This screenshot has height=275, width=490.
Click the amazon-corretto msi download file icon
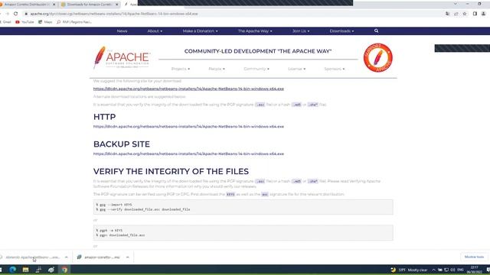(x=80, y=257)
